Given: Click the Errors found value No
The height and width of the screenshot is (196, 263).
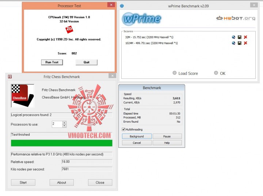Looking at the screenshot, I should coord(179,122).
